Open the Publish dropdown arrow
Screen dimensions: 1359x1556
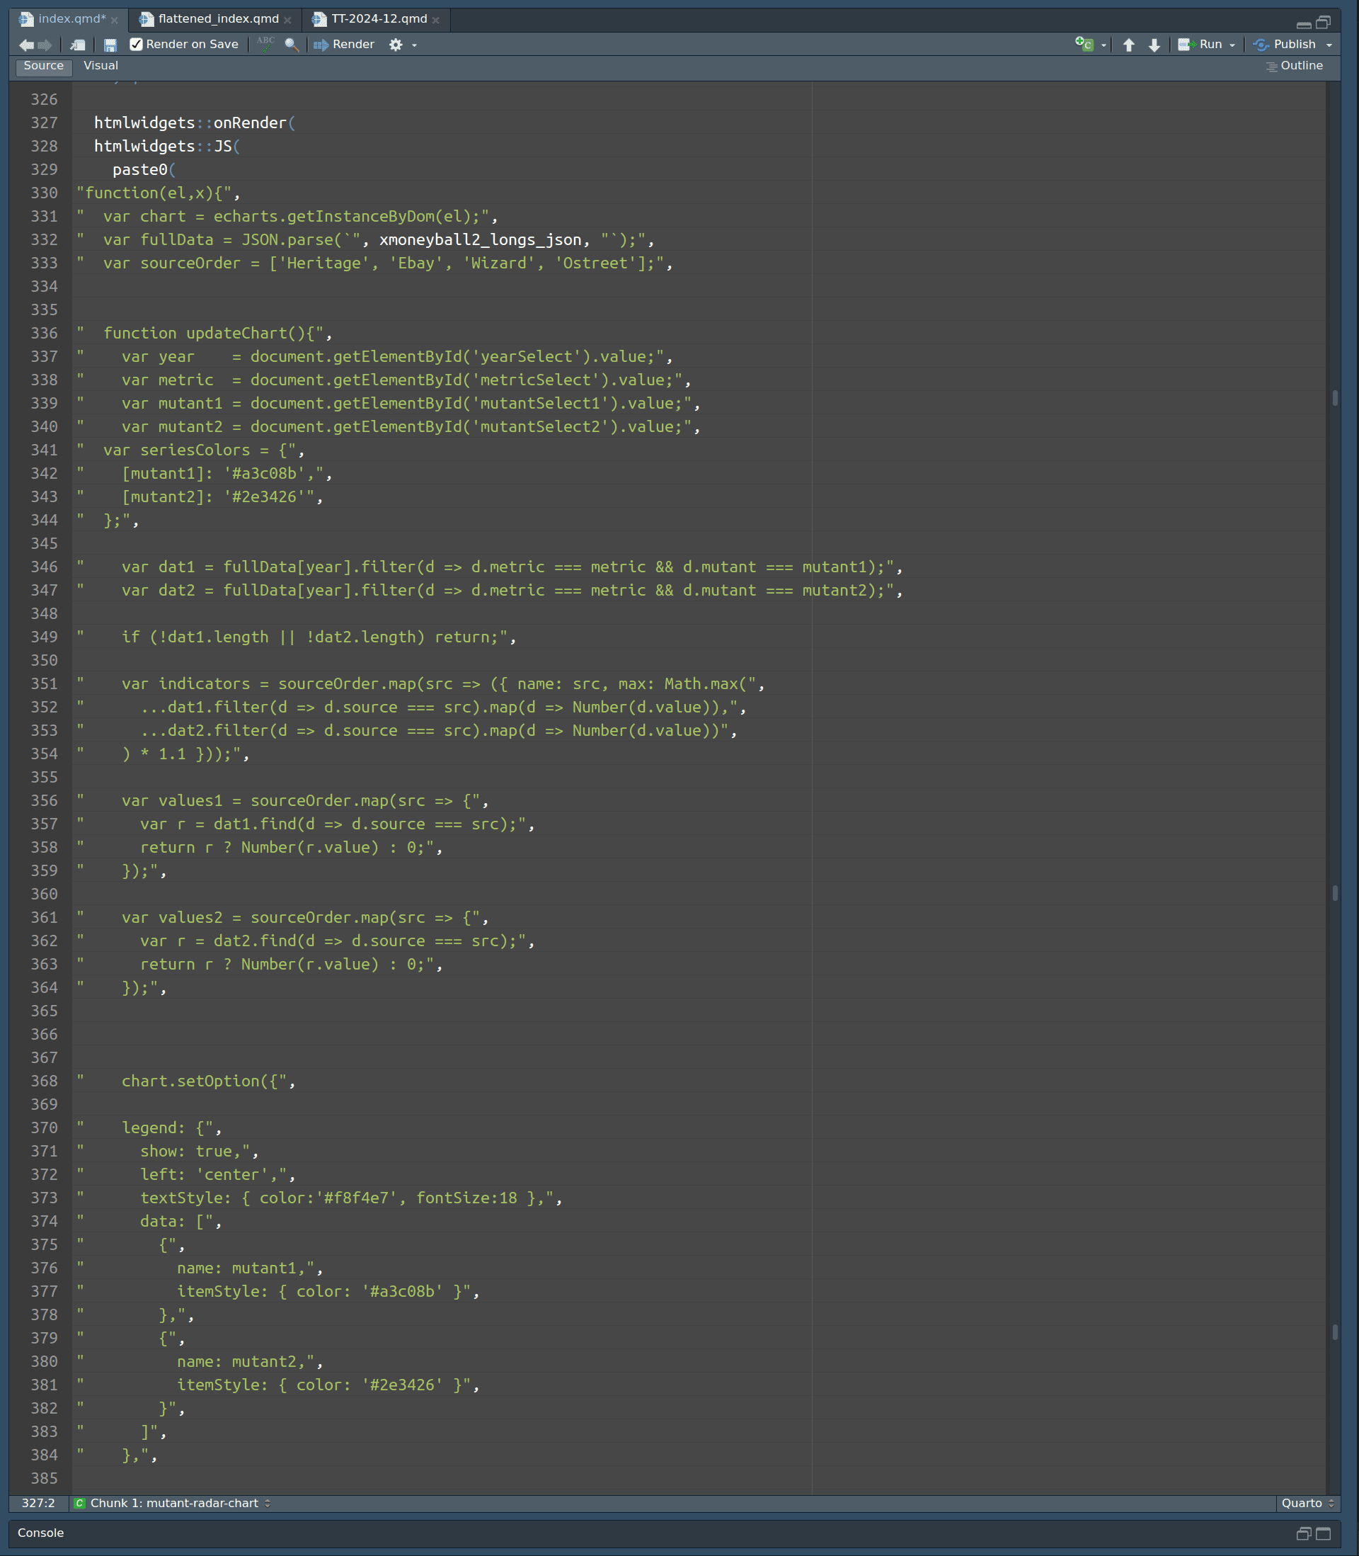click(1329, 45)
